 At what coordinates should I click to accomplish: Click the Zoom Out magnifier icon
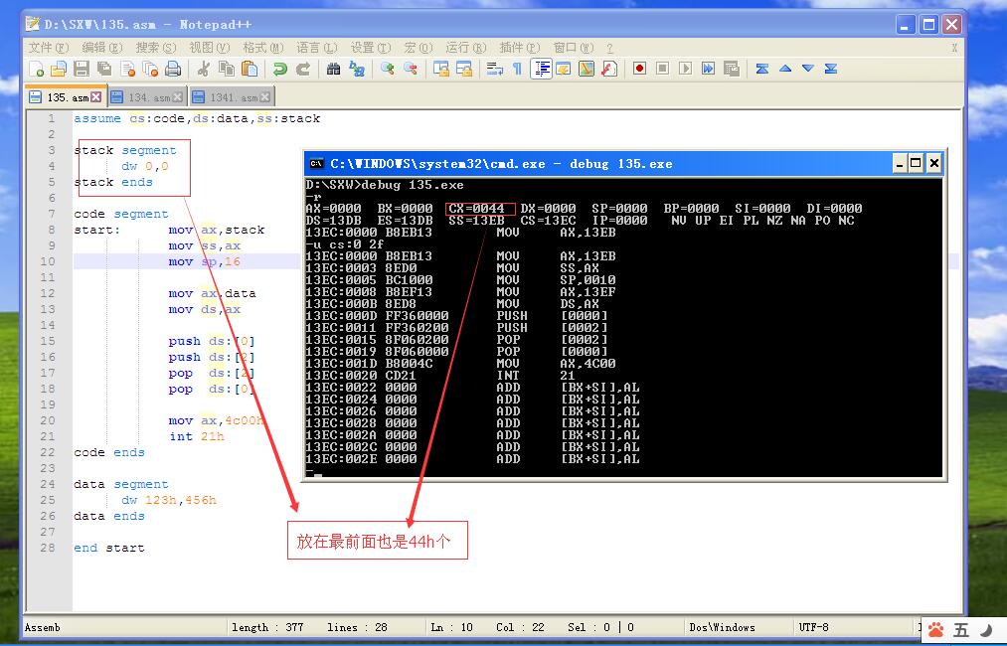(x=411, y=69)
